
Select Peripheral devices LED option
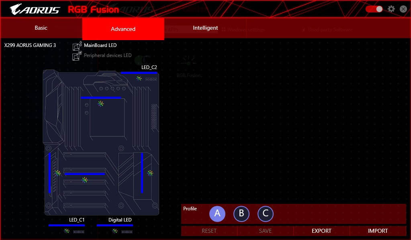tap(107, 55)
